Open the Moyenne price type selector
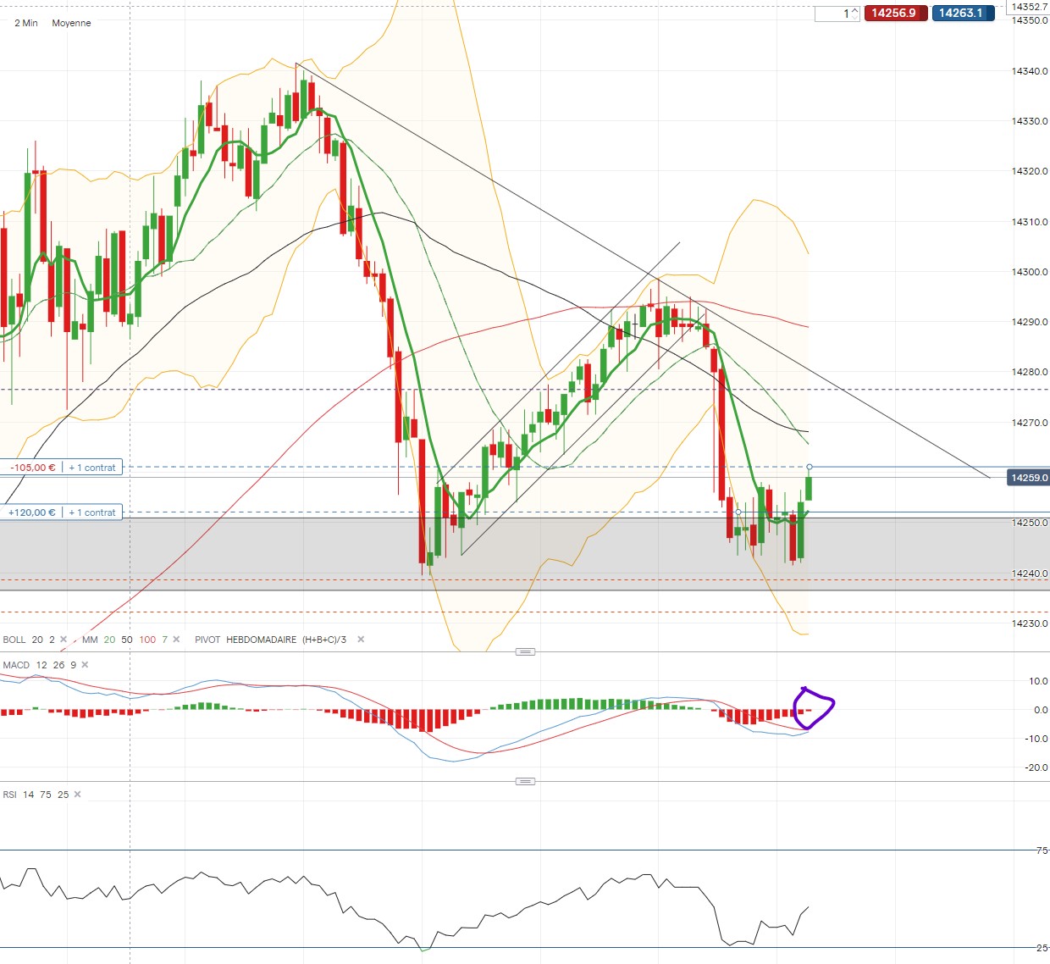This screenshot has width=1050, height=964. (71, 23)
